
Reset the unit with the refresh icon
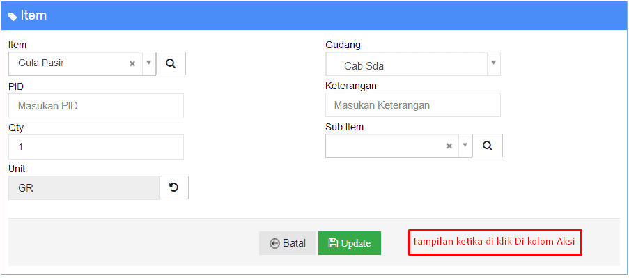(173, 187)
